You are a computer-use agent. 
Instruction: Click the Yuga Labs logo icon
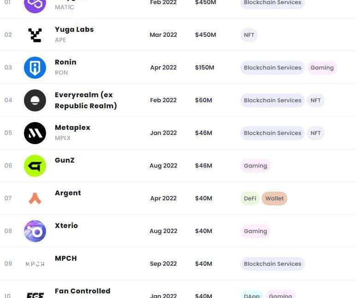pos(35,35)
